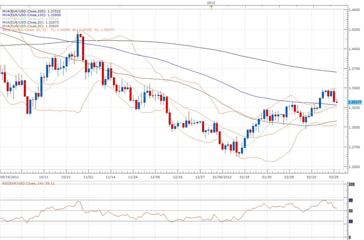This screenshot has height=240, width=364.
Task: Click the 02/29 date axis label
Action: [333, 176]
